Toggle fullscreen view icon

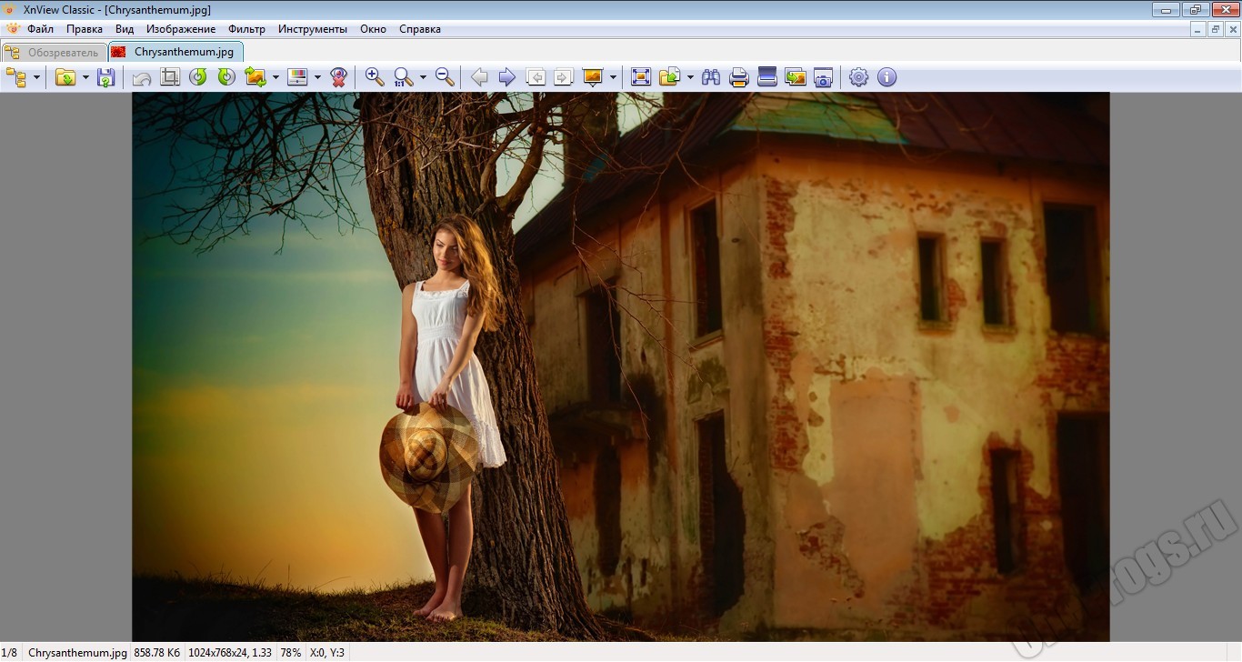point(641,77)
